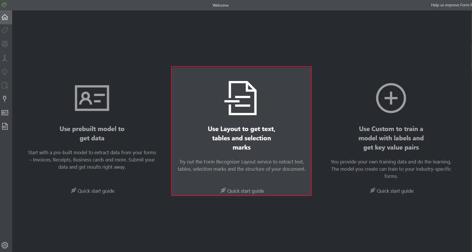Open the Train model sidebar icon
The image size is (472, 252).
coord(5,44)
